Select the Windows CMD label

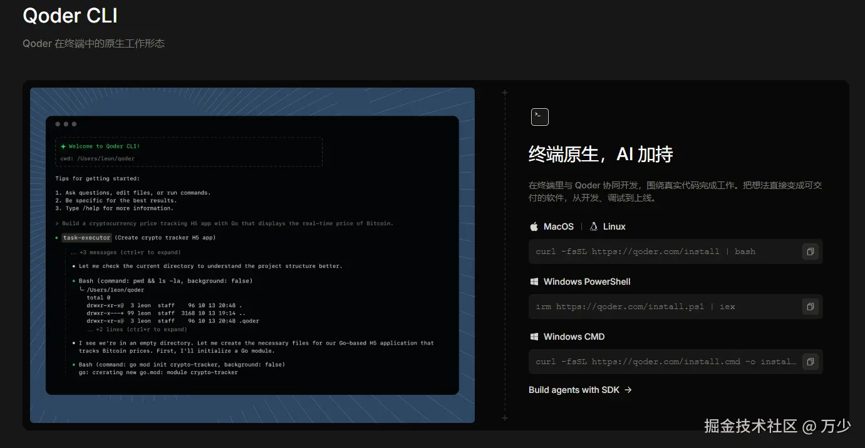pos(574,337)
